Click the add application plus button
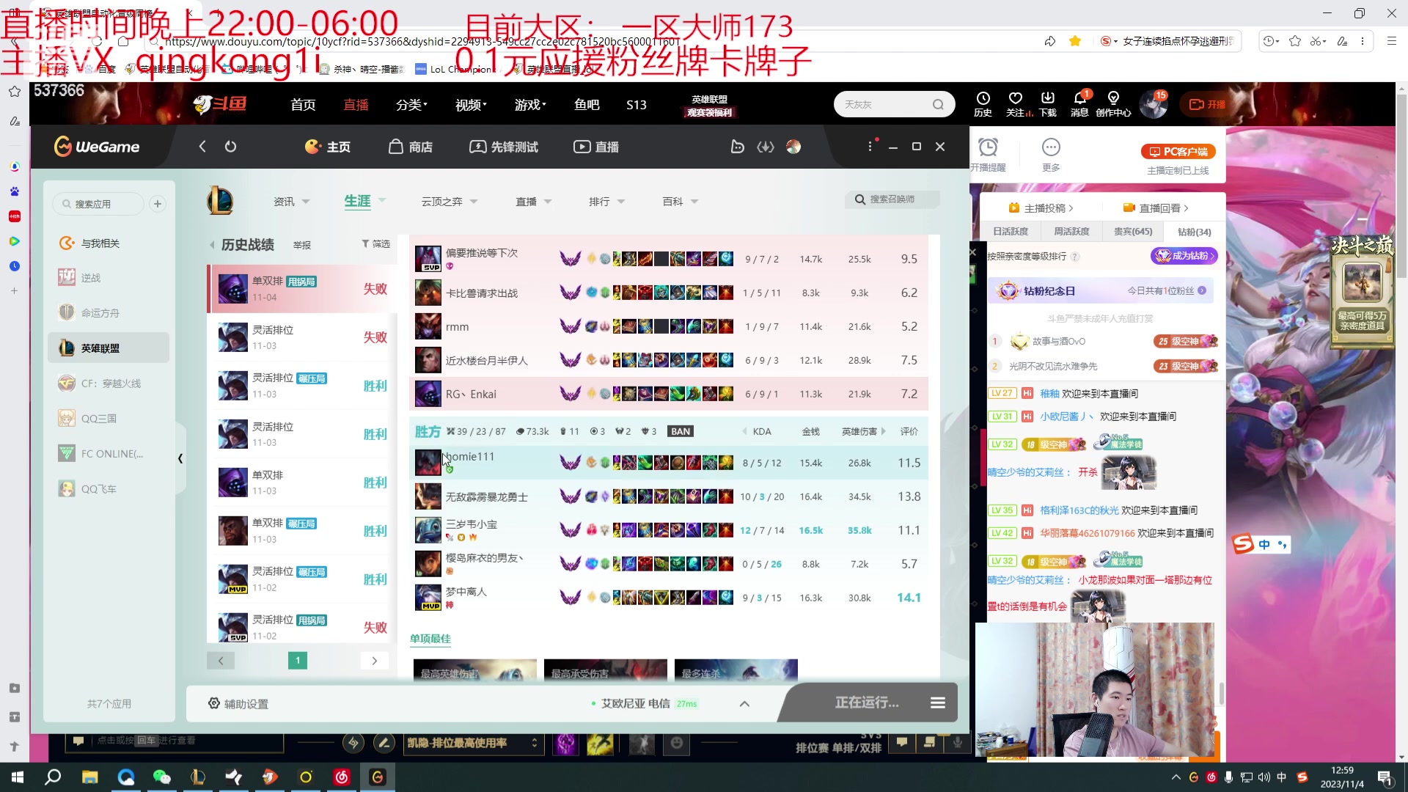 pos(158,204)
